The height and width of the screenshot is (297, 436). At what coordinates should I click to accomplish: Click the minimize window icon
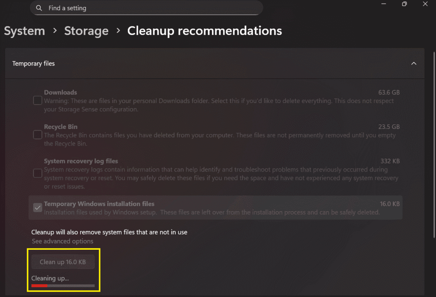pos(383,4)
